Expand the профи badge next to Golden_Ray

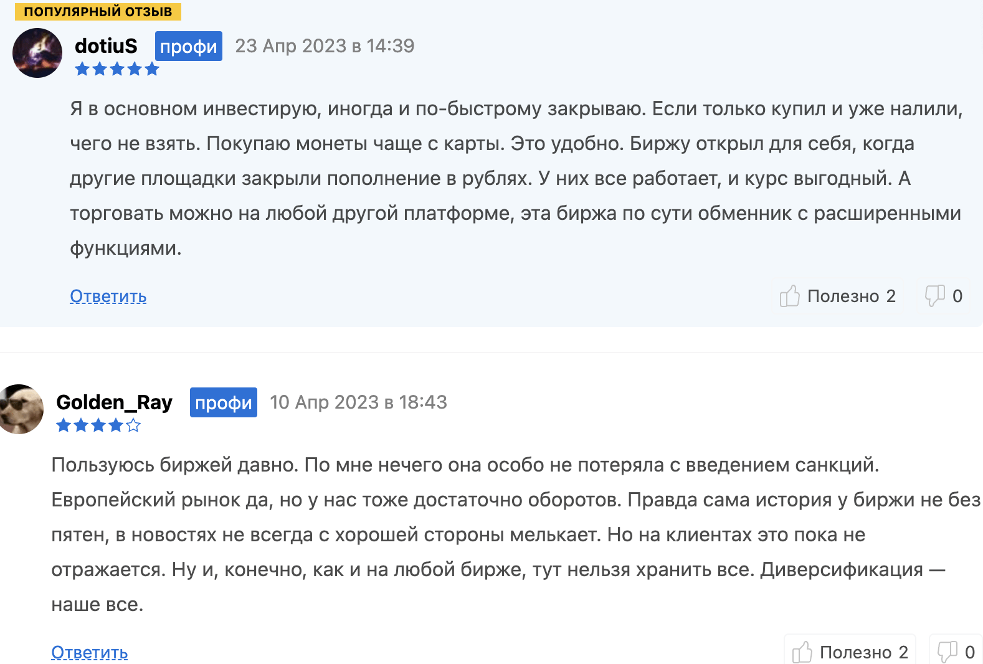click(223, 402)
